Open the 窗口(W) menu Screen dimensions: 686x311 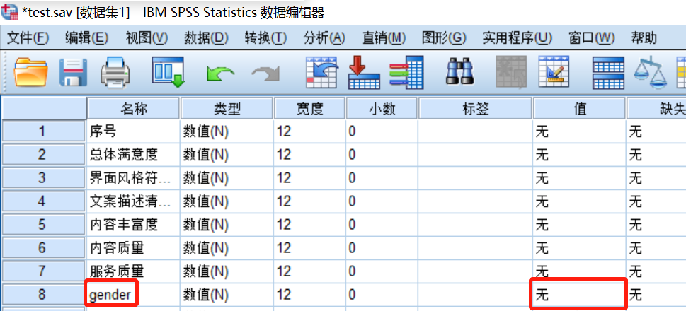(592, 38)
